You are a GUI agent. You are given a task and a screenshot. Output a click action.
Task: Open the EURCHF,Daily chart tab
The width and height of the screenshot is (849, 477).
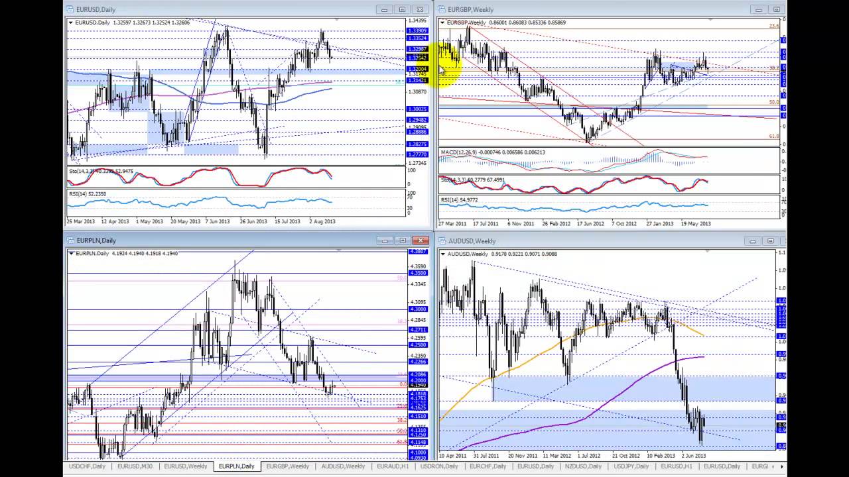click(490, 466)
